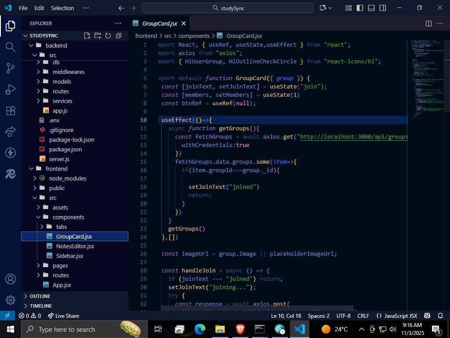450x338 pixels.
Task: Change encoding via UTF-8
Action: (x=343, y=316)
